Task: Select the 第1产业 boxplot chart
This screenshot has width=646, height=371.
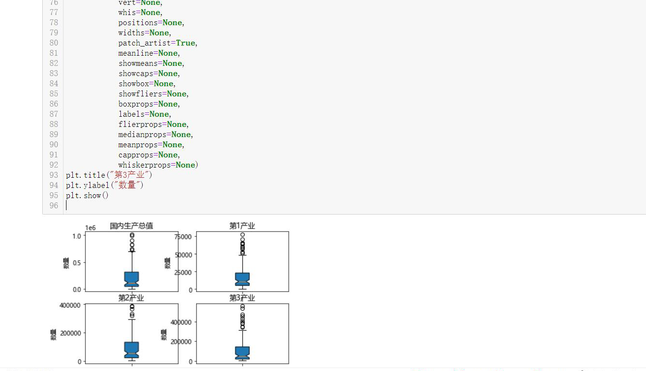Action: [x=243, y=262]
